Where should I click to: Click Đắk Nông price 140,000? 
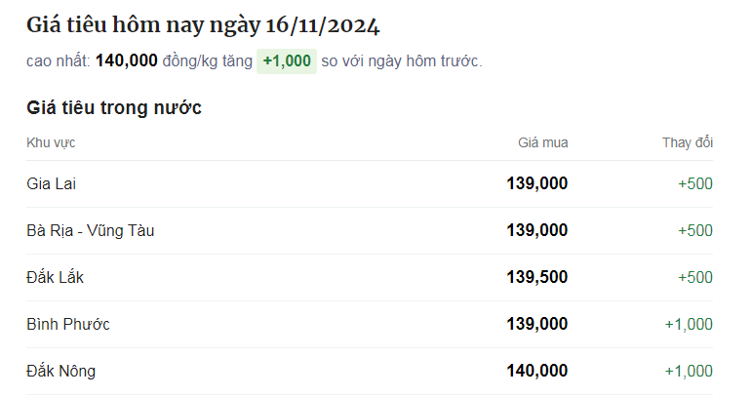(537, 371)
